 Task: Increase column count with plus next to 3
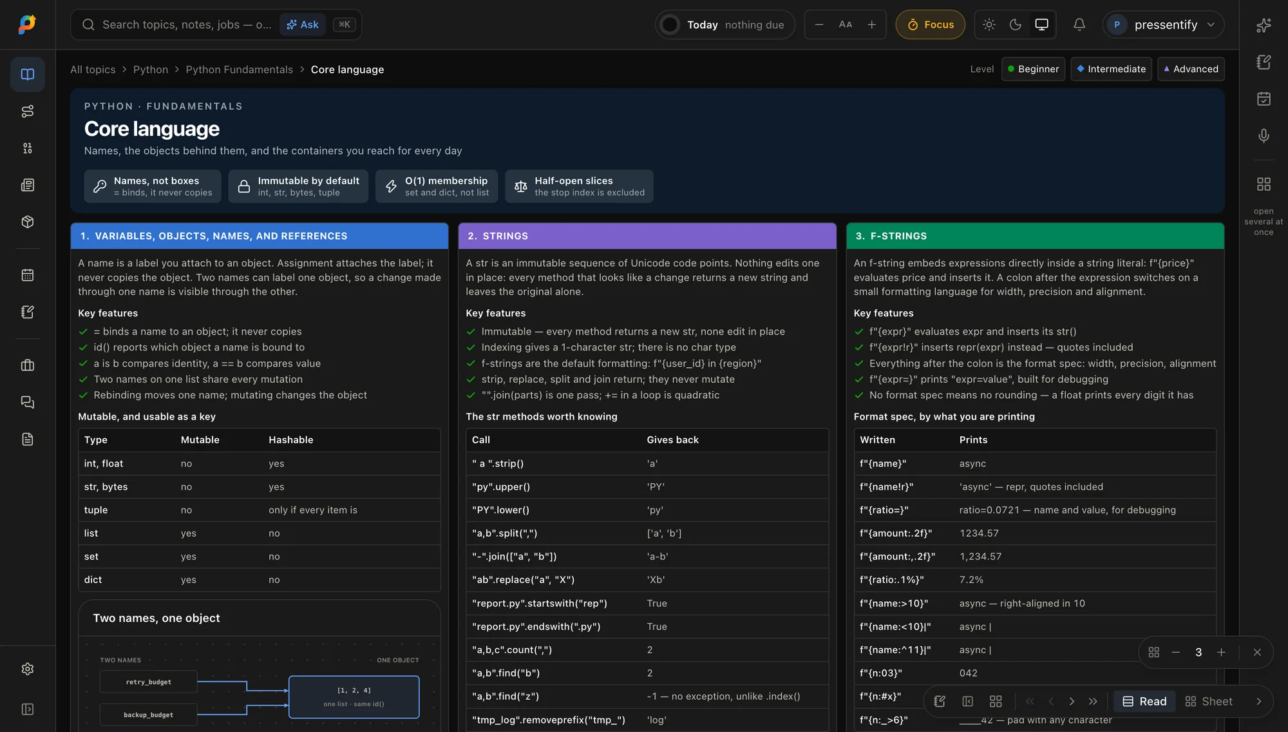pyautogui.click(x=1221, y=652)
